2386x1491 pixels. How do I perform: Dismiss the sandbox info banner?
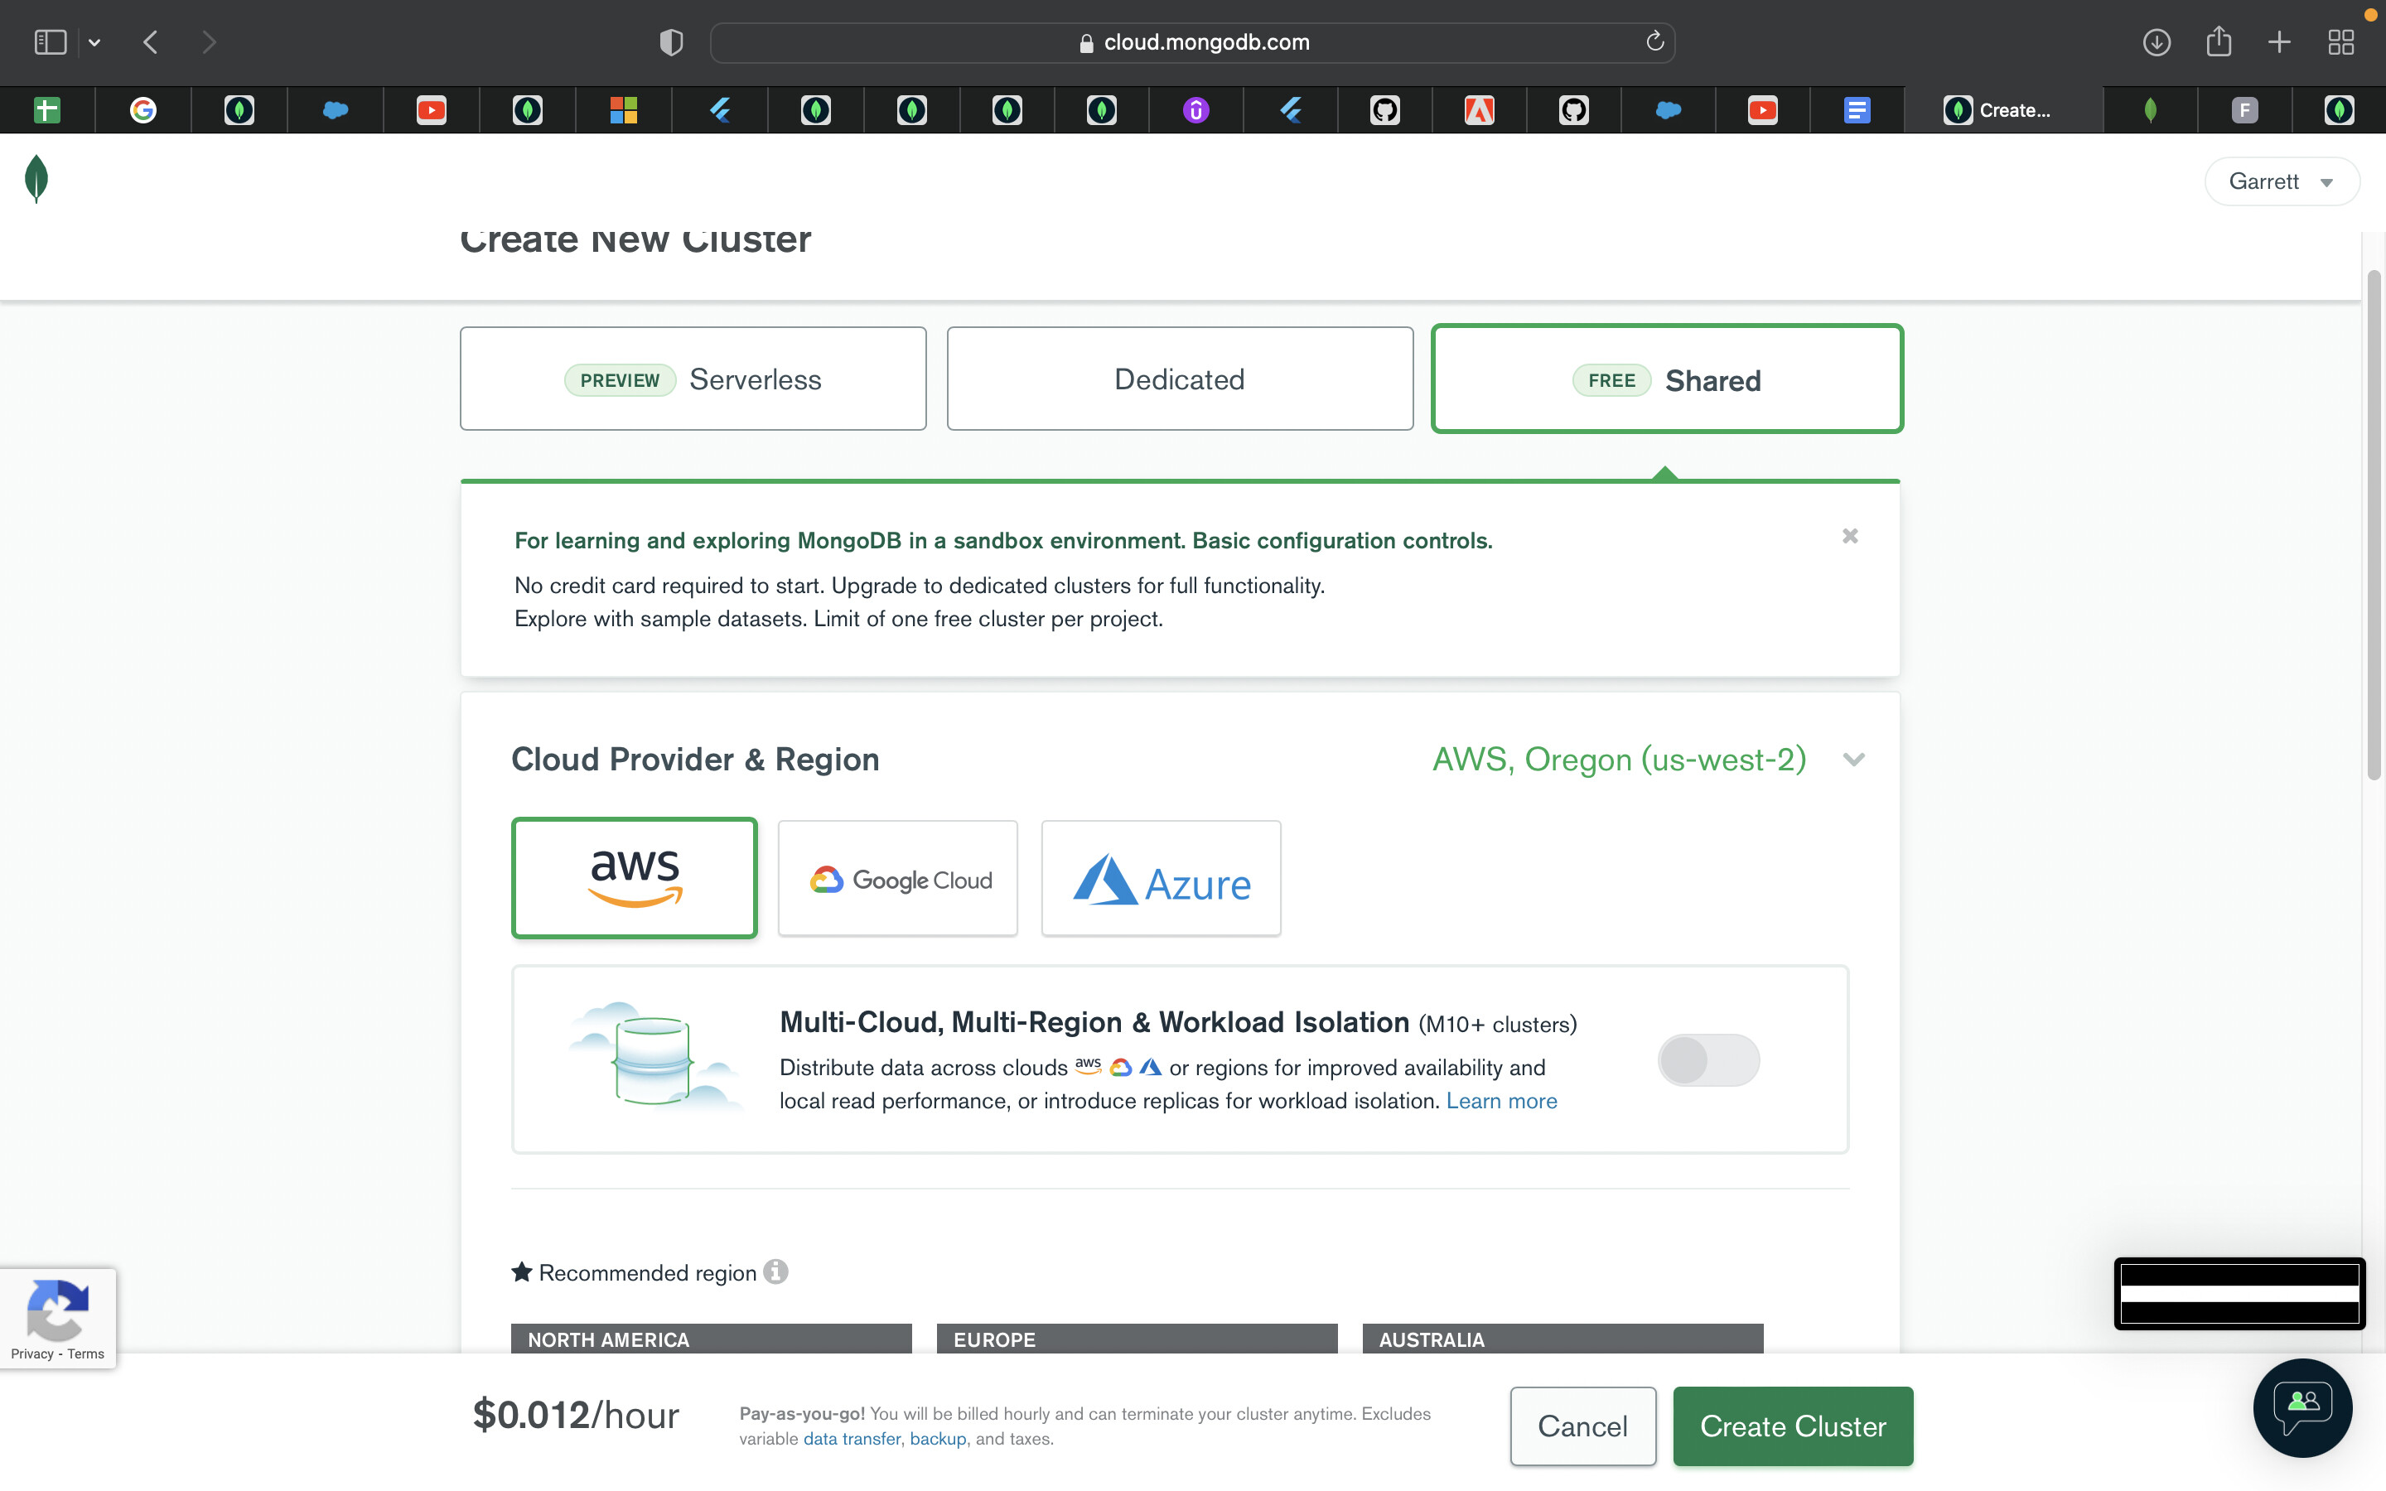click(x=1850, y=537)
